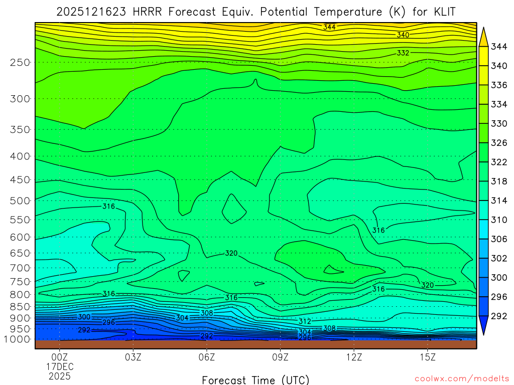This screenshot has height=385, width=514.
Task: Select the 500 pressure level axis label
Action: [x=20, y=201]
